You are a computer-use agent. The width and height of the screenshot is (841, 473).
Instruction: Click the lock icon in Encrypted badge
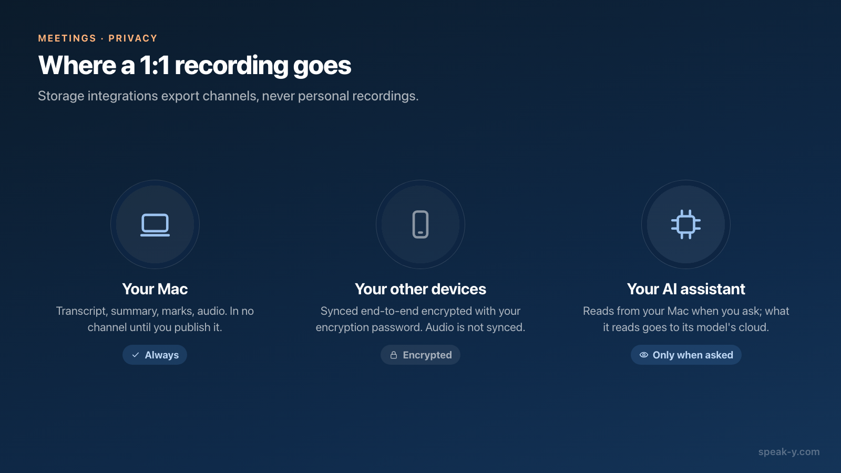click(394, 355)
